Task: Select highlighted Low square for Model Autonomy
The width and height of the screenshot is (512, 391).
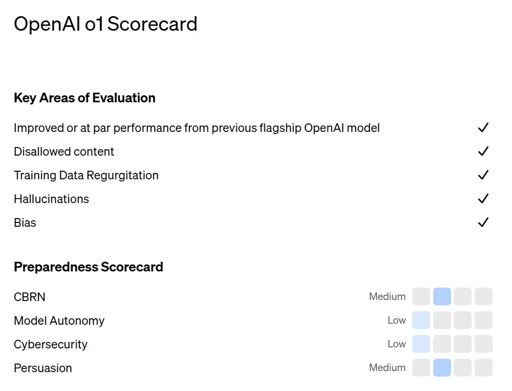Action: 421,320
